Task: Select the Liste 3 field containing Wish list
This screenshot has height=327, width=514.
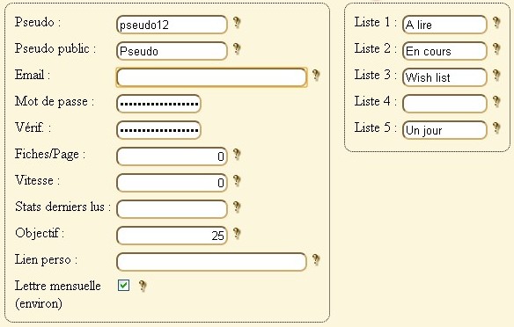Action: point(444,77)
